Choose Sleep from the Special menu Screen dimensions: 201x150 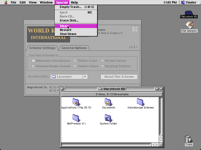(x=76, y=26)
